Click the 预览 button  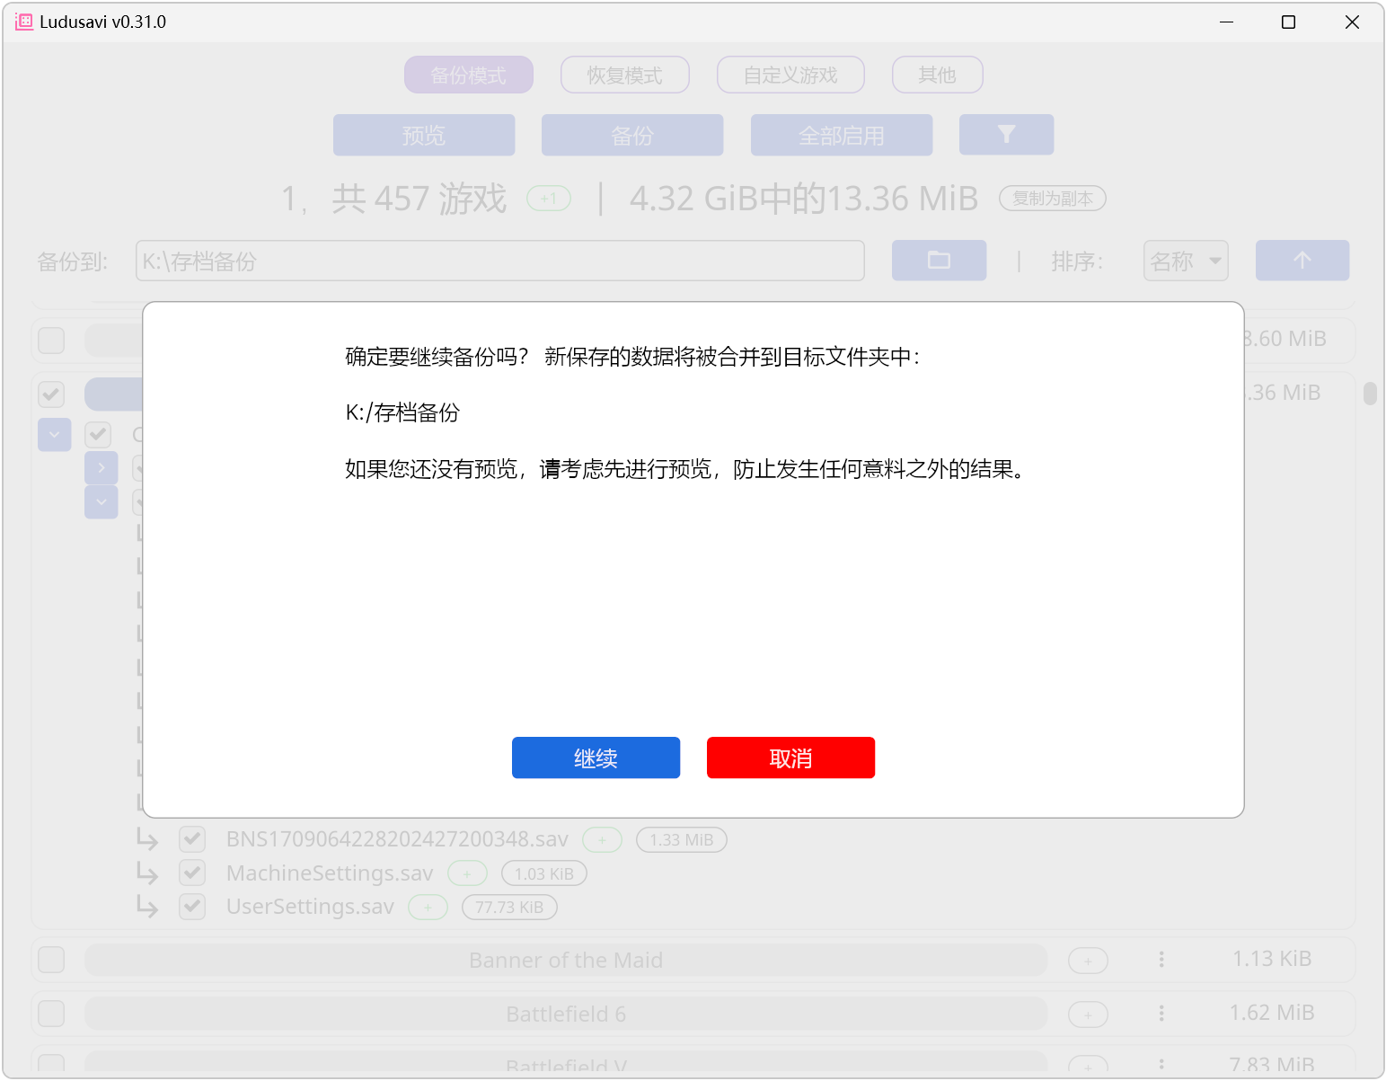click(424, 135)
